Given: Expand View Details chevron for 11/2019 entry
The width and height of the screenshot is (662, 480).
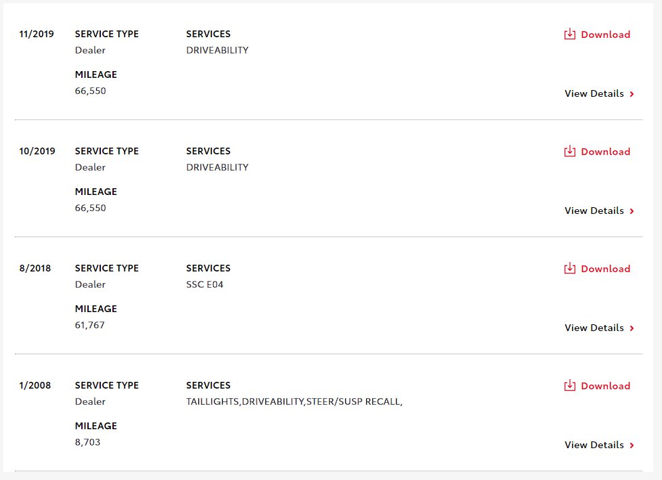Looking at the screenshot, I should coord(632,94).
